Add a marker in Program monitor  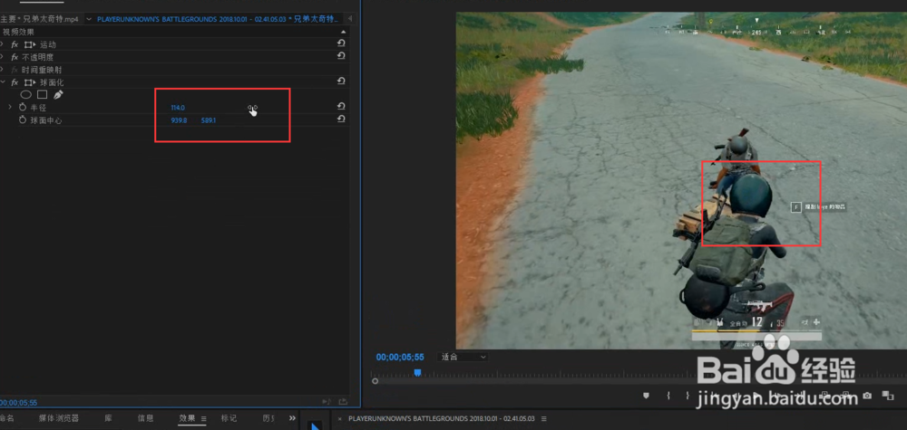647,396
